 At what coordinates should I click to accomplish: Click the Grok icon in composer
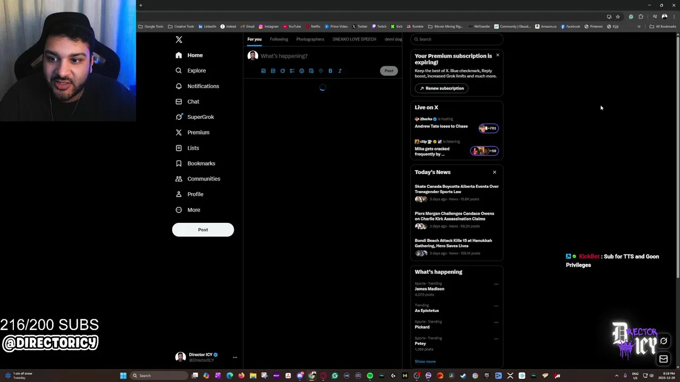click(283, 71)
